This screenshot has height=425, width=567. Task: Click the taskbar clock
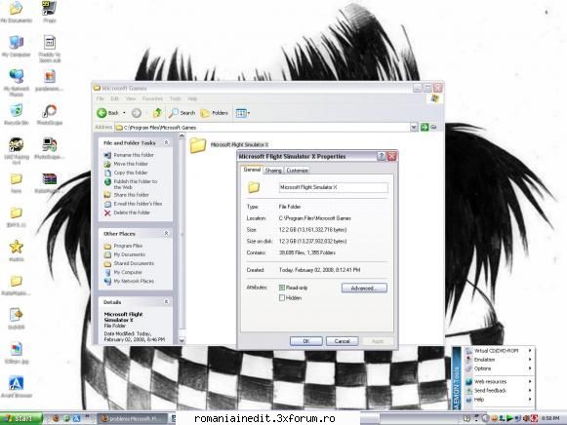550,418
